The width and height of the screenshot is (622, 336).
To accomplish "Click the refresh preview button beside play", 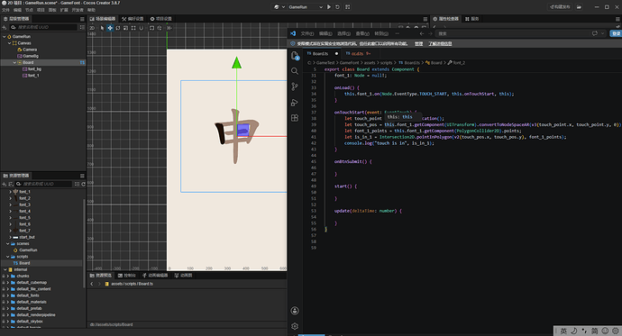I will 337,6.
